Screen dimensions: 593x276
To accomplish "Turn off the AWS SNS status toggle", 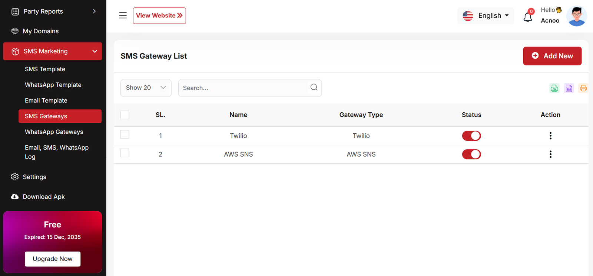I will tap(471, 154).
